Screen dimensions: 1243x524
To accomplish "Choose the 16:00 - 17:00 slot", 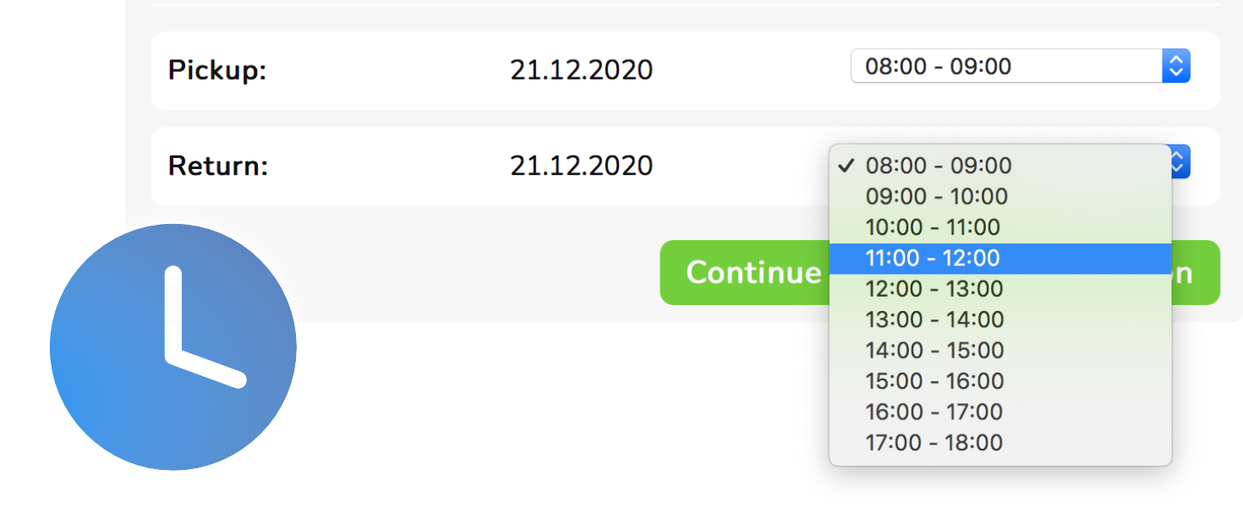I will (x=1000, y=412).
